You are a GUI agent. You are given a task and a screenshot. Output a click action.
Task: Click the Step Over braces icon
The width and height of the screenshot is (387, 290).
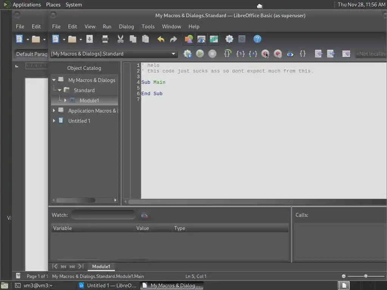tap(227, 54)
